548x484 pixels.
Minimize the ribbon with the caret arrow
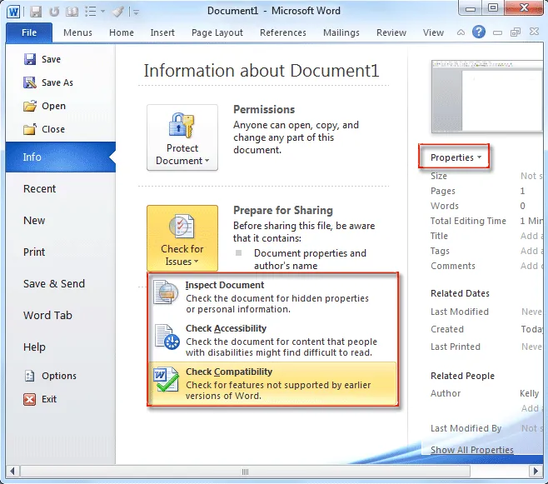462,33
